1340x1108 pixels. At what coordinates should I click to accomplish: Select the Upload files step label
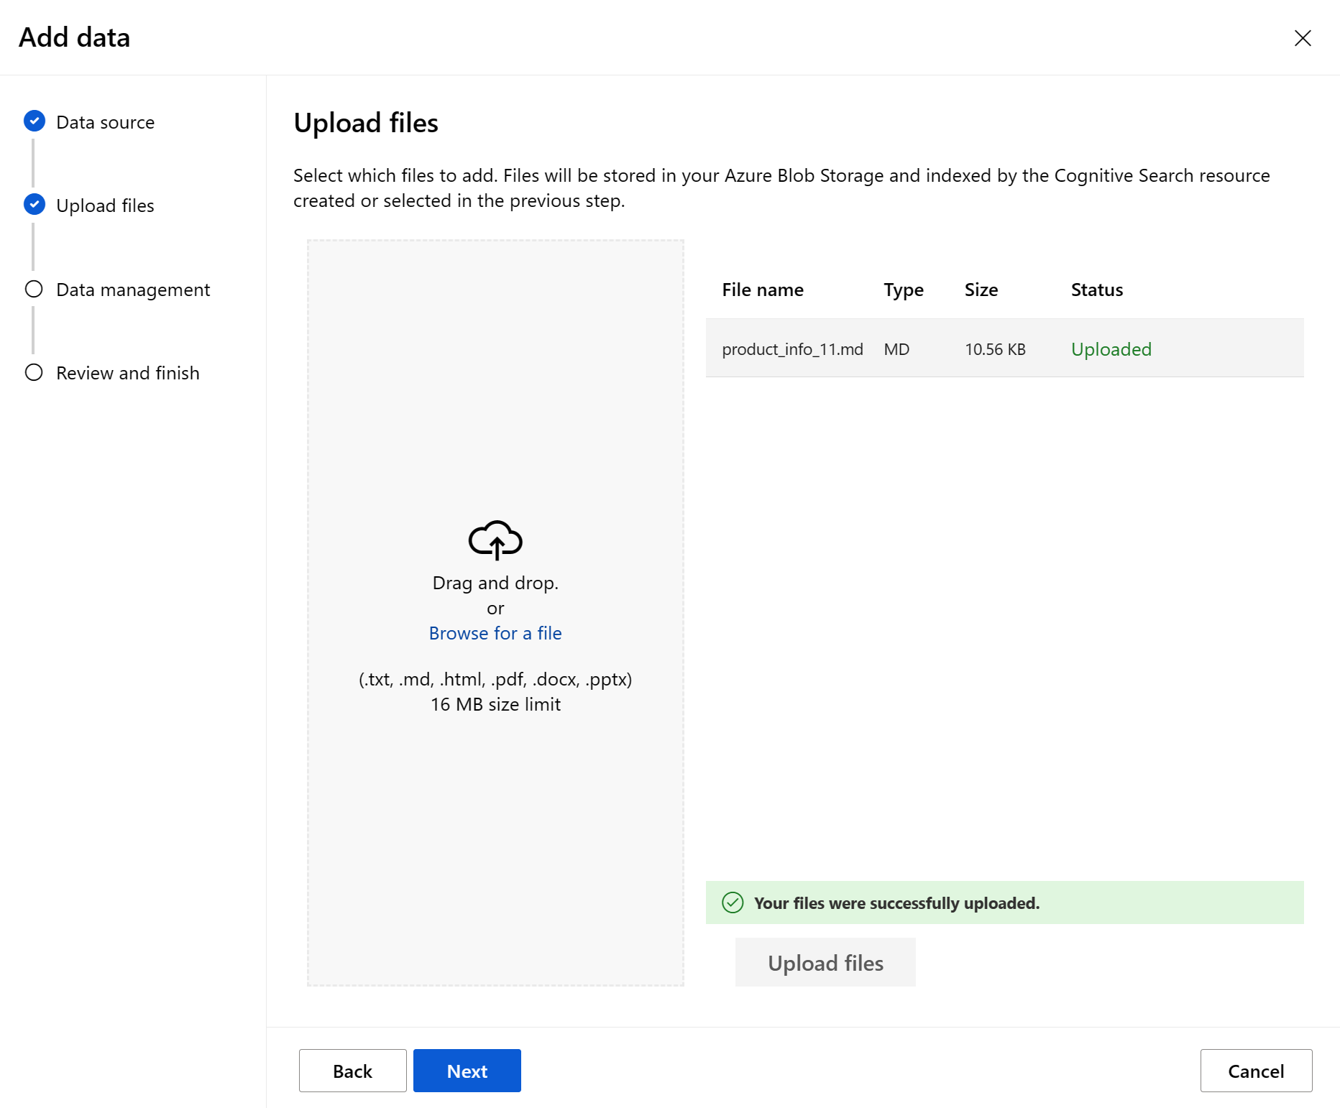coord(105,206)
